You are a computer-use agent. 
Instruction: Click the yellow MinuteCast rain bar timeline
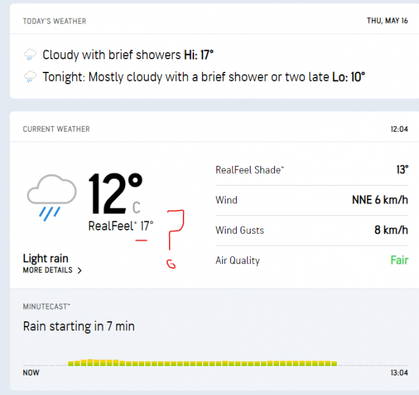(x=203, y=363)
